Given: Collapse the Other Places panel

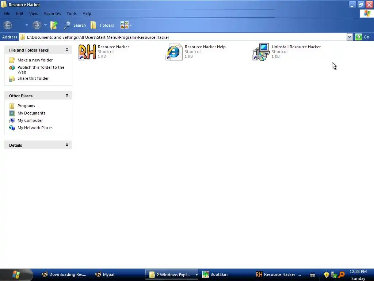Looking at the screenshot, I should pyautogui.click(x=67, y=95).
